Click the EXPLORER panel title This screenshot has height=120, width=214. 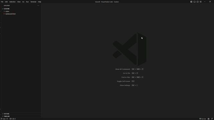pos(7,6)
